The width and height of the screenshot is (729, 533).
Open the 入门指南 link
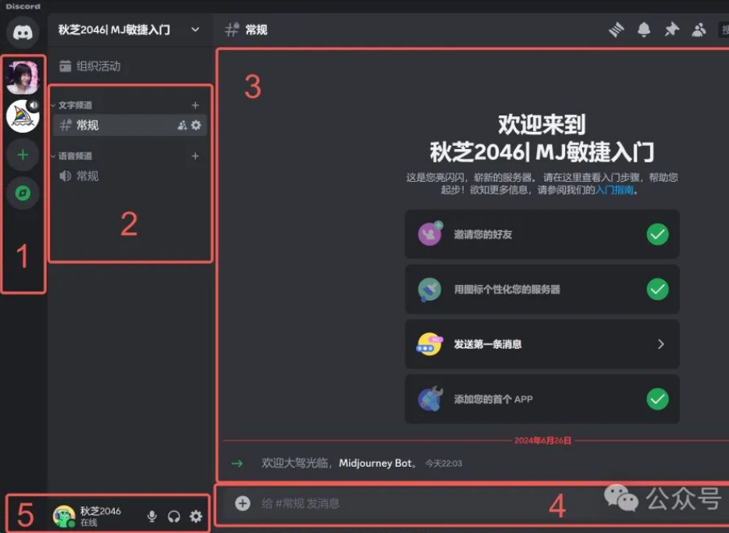614,190
